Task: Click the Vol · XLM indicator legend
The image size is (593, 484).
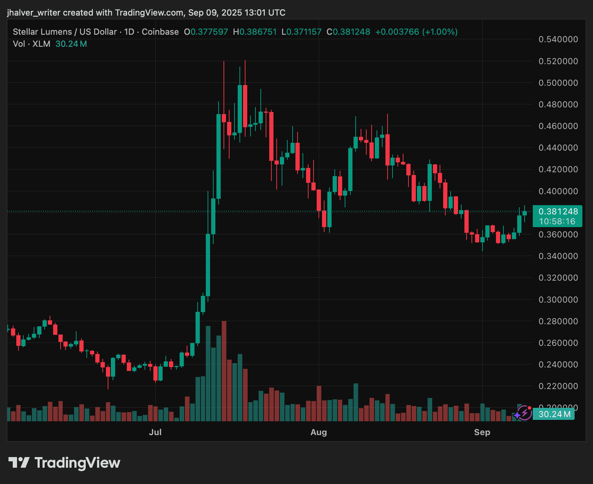Action: pos(32,44)
